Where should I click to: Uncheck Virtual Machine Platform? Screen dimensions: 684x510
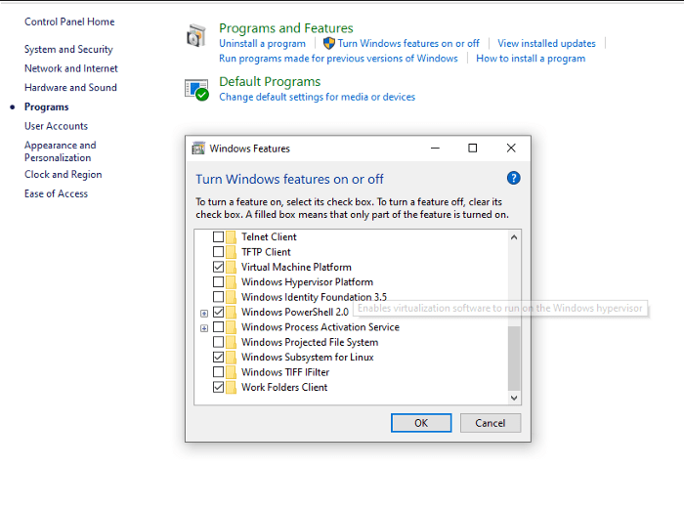[219, 267]
